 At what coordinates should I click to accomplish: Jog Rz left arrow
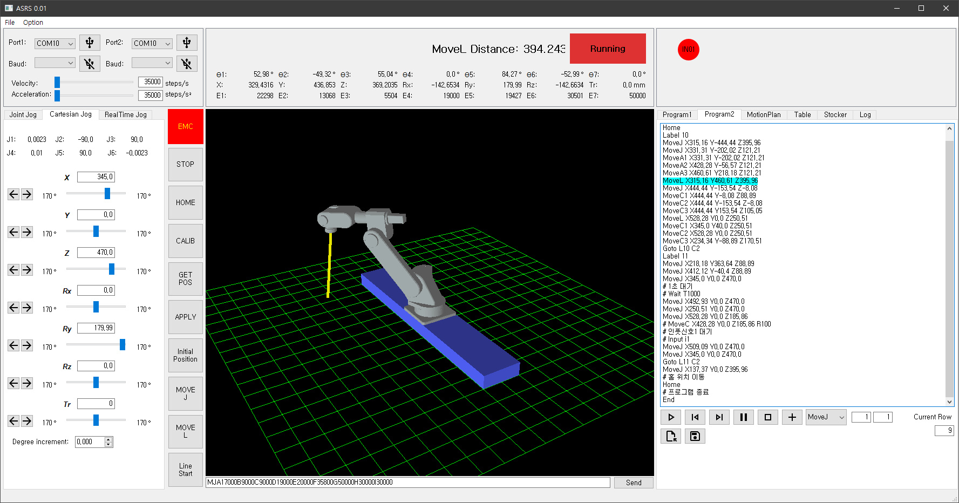(x=13, y=383)
